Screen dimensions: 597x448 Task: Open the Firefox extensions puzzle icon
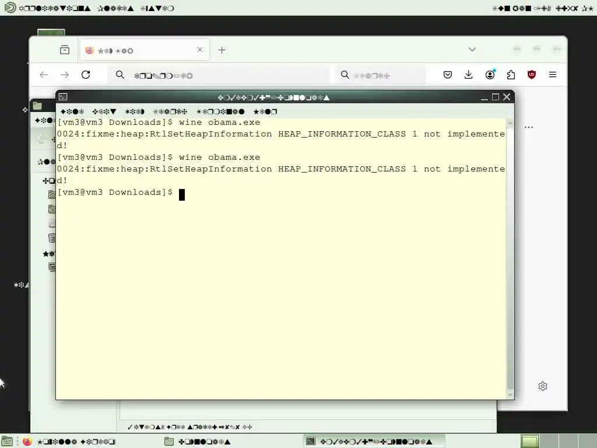coord(511,75)
